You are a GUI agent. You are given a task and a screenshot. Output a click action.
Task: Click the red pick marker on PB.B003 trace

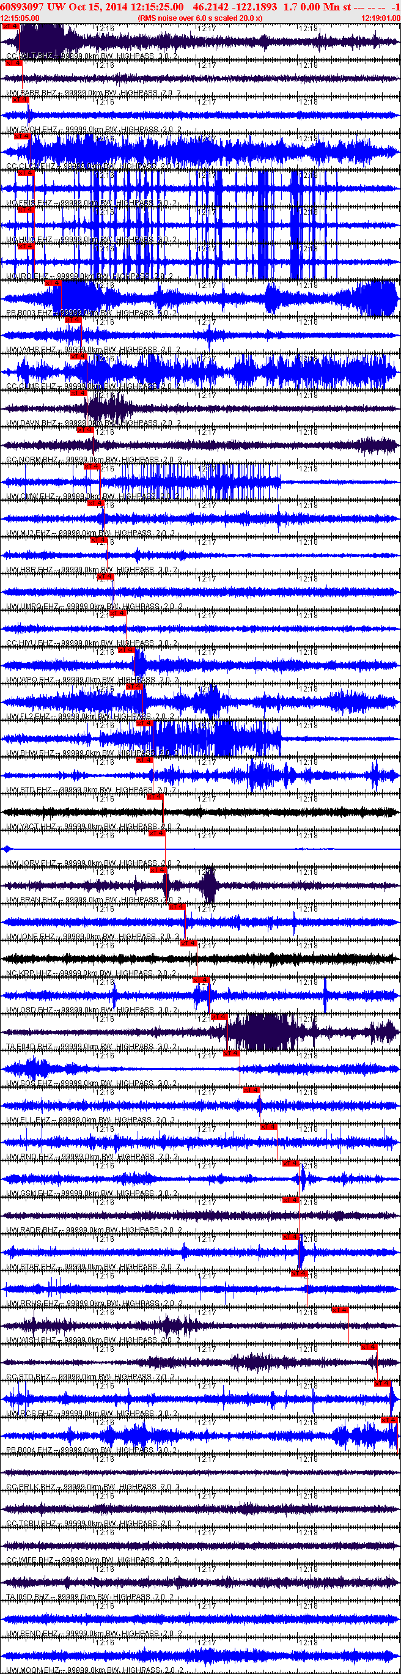click(53, 283)
